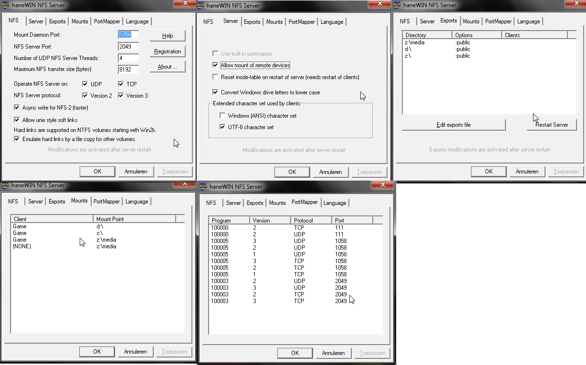Click the Maximum NFS transfer size field
The image size is (586, 365).
(x=128, y=70)
